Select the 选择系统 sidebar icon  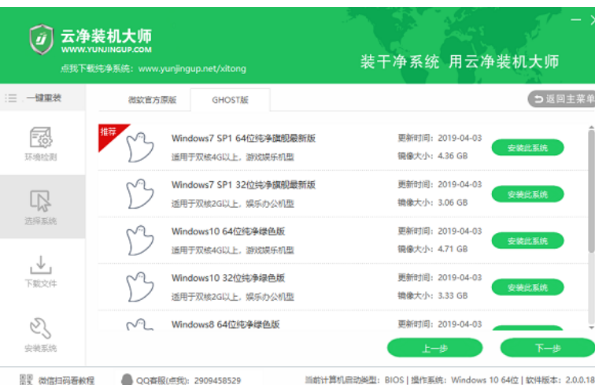tap(41, 201)
